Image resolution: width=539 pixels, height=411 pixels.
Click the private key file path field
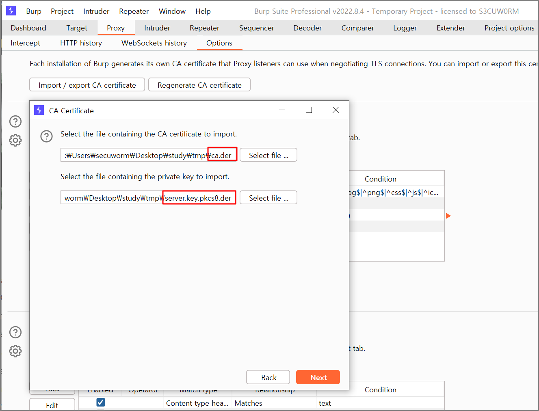149,198
